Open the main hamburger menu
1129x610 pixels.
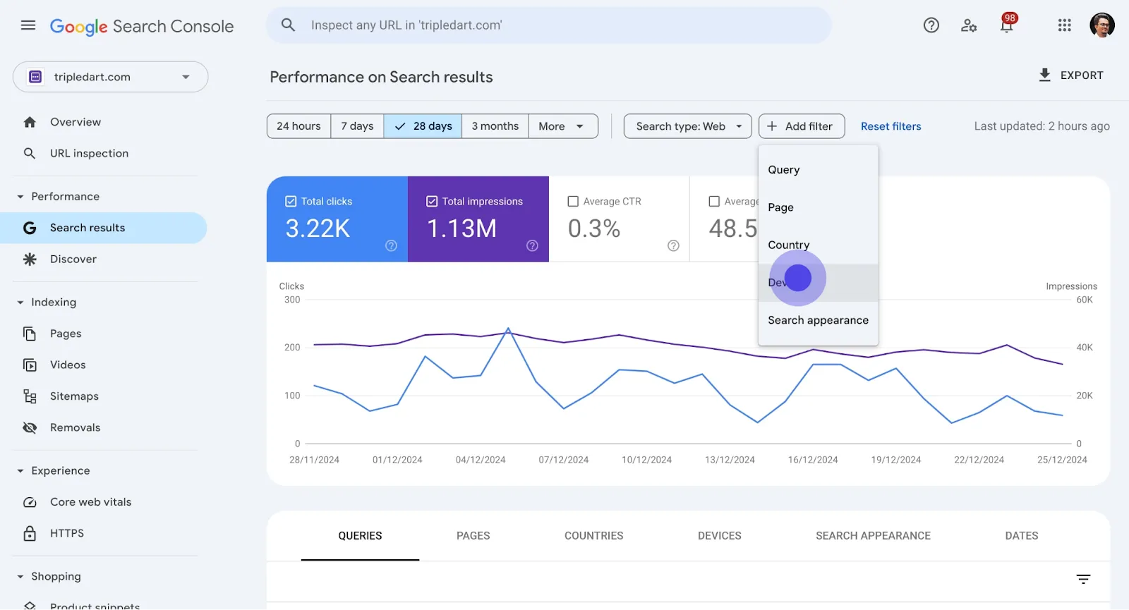28,25
